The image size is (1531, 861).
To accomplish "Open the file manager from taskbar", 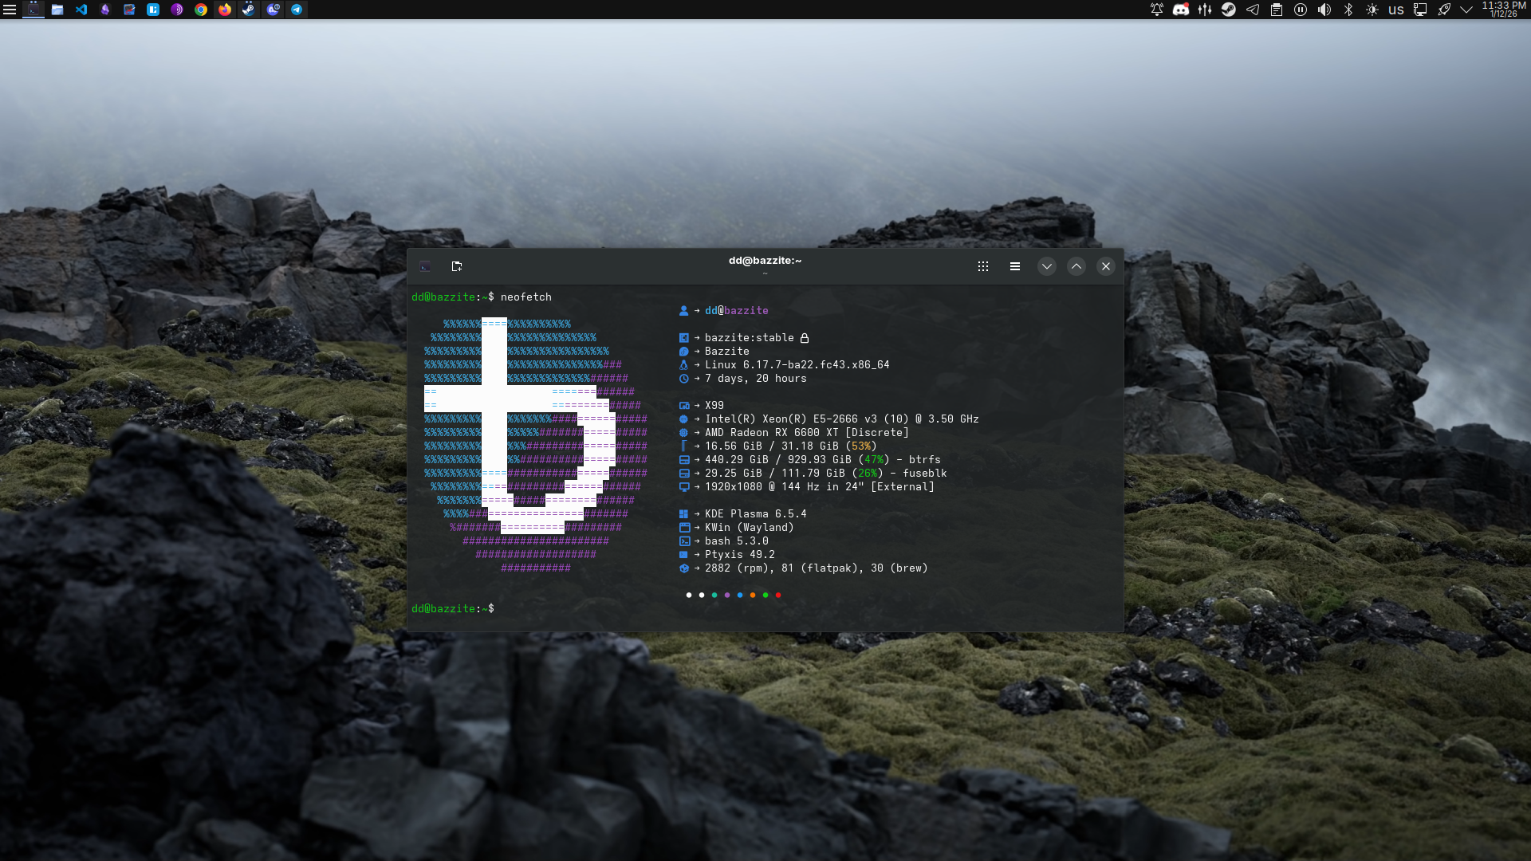I will (57, 10).
